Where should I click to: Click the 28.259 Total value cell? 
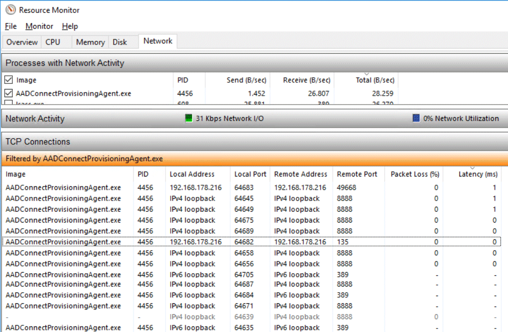pos(382,94)
